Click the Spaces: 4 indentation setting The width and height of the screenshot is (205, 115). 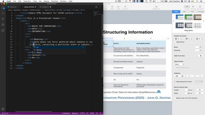coord(75,113)
